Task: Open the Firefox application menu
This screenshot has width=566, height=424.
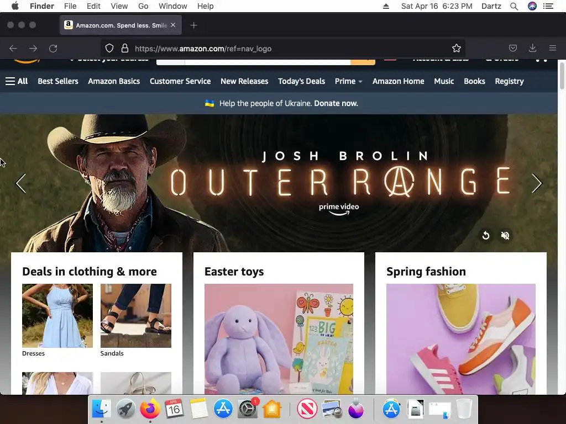Action: click(x=553, y=48)
